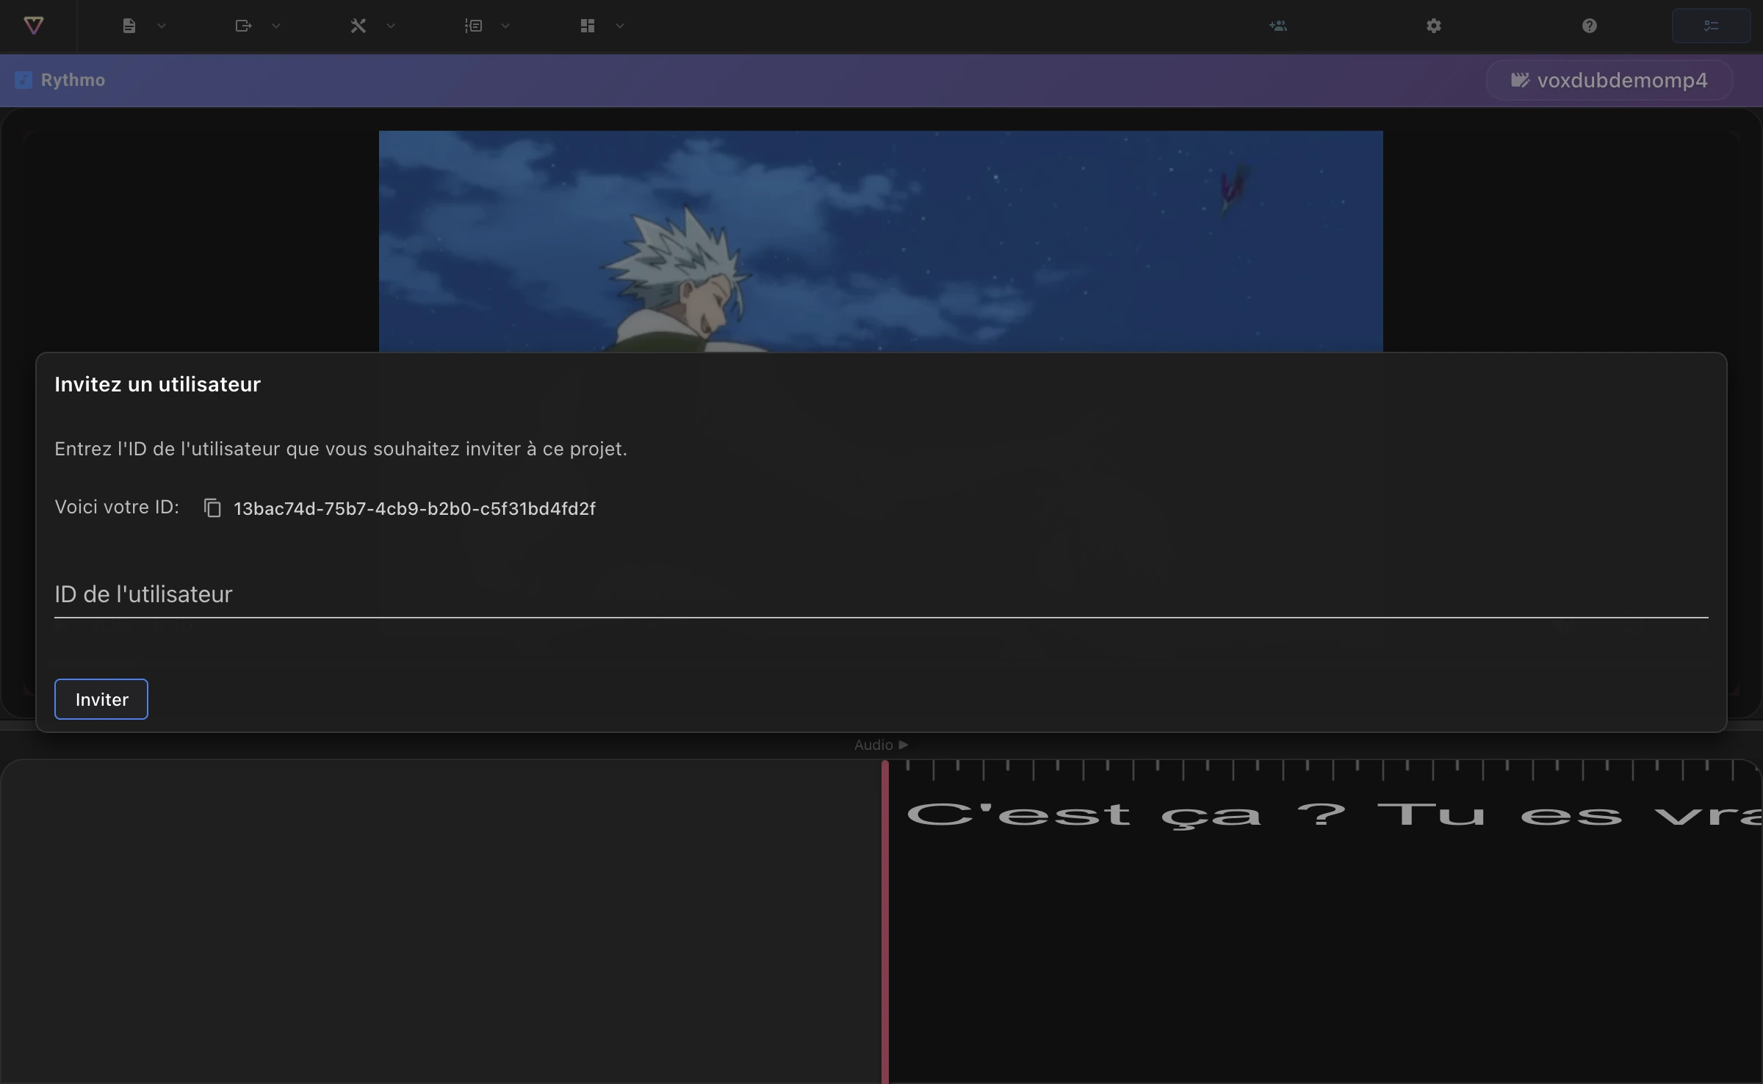Expand the chevron next to the list icon
The width and height of the screenshot is (1763, 1084).
click(505, 26)
